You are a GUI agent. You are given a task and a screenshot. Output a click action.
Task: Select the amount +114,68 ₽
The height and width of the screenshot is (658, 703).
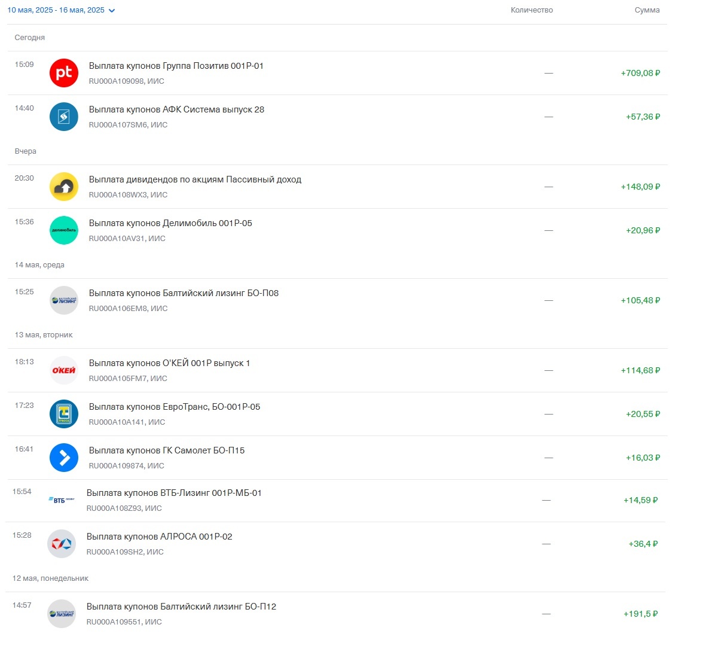pos(640,370)
